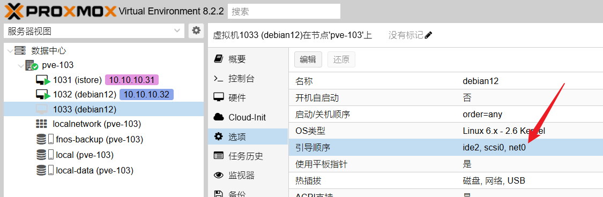Open the Cloud-Init cloud icon
The height and width of the screenshot is (197, 603).
tap(219, 117)
